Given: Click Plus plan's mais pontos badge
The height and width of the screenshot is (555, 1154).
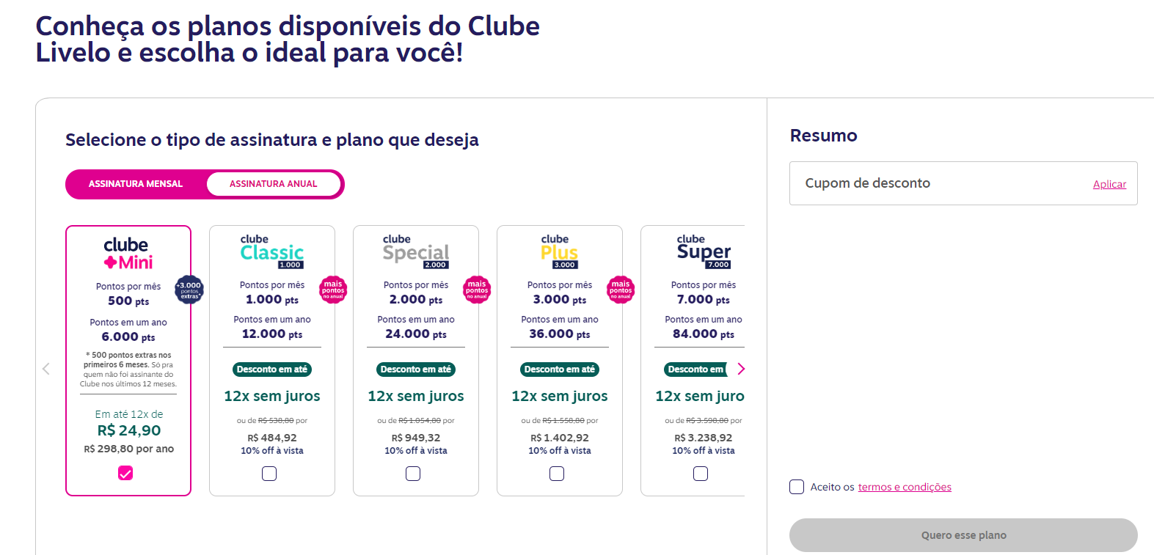Looking at the screenshot, I should point(621,290).
